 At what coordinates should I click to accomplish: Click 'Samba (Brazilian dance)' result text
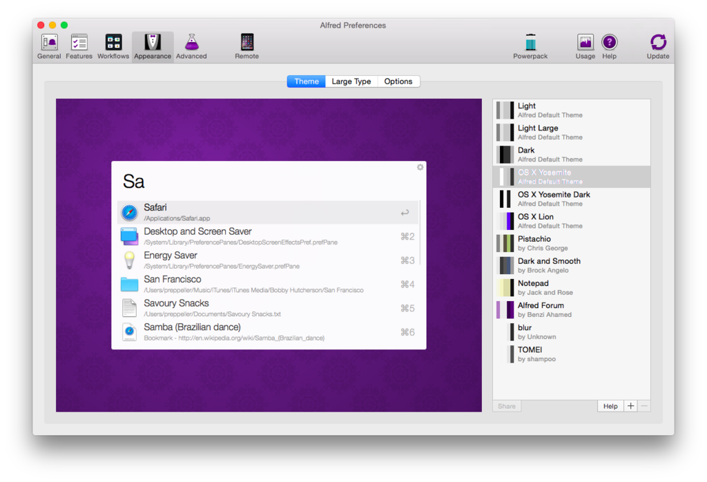[192, 327]
